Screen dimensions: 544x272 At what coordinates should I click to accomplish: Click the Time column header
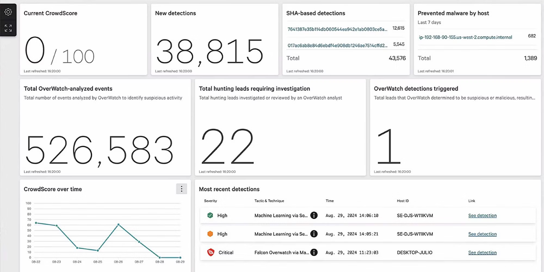tap(329, 201)
